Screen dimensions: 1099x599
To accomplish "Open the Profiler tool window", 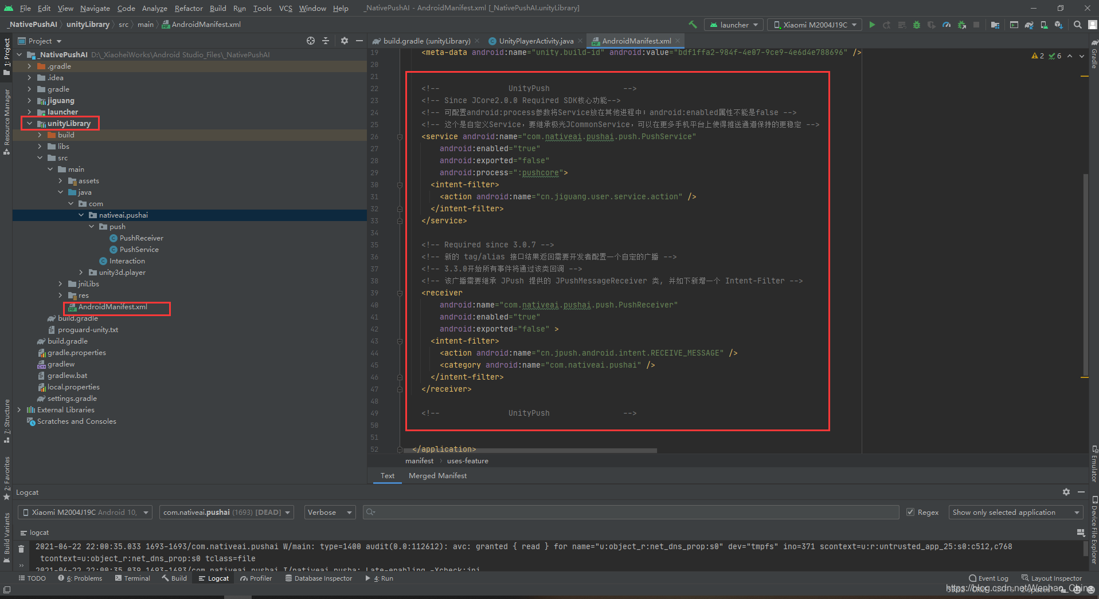I will click(x=256, y=578).
